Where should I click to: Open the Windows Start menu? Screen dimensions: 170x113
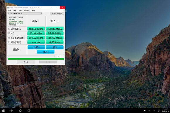3,111
